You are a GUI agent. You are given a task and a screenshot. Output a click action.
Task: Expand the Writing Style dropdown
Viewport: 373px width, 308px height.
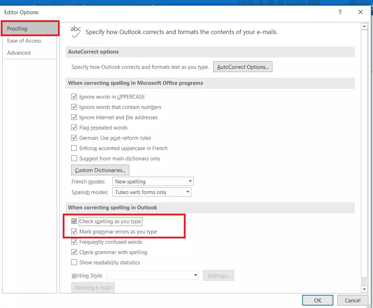pyautogui.click(x=194, y=275)
